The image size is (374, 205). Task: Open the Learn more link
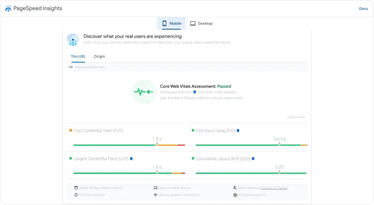233,98
